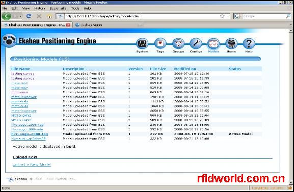This screenshot has width=294, height=192.
Task: Open the moto-new model sized 869 KB
Action: click(19, 92)
